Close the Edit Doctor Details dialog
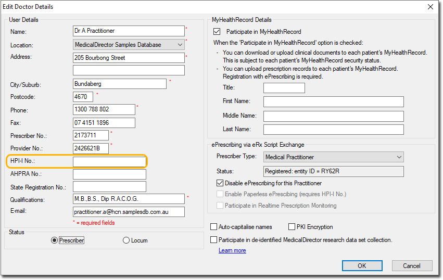 pos(430,7)
